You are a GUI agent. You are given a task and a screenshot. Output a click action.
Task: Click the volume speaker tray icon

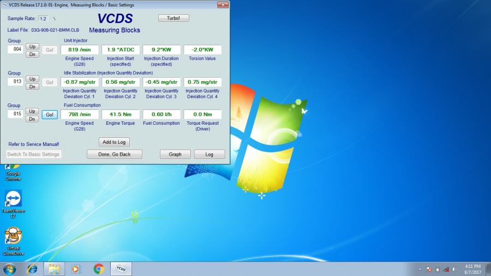click(454, 269)
